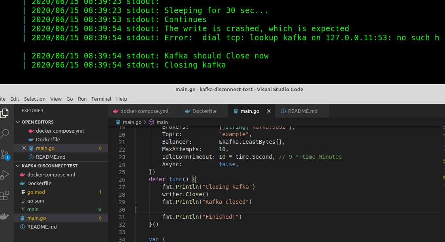Close the main.go editor tab
Screen dimensions: 445x242
tap(269, 111)
